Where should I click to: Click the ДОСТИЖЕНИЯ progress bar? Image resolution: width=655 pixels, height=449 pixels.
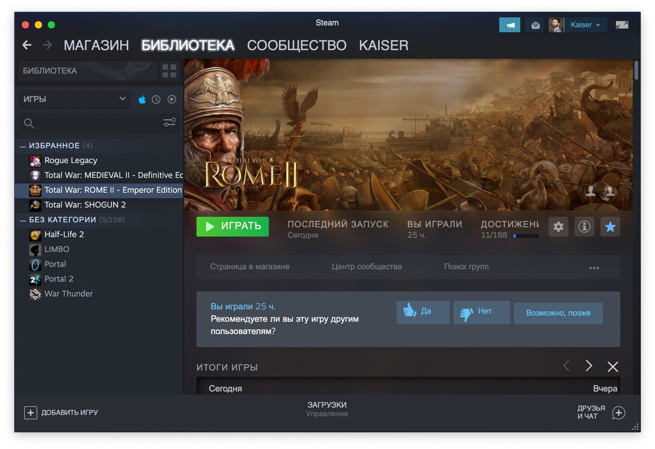pyautogui.click(x=526, y=236)
